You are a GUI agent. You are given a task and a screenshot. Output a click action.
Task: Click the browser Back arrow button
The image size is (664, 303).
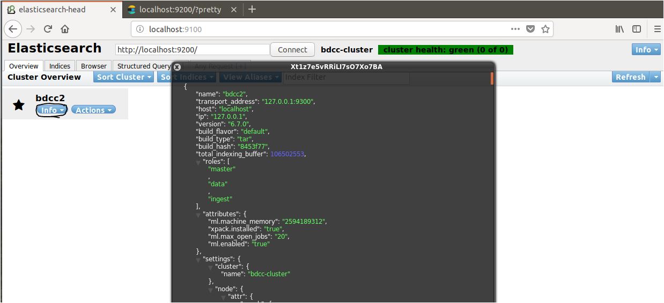coord(12,29)
